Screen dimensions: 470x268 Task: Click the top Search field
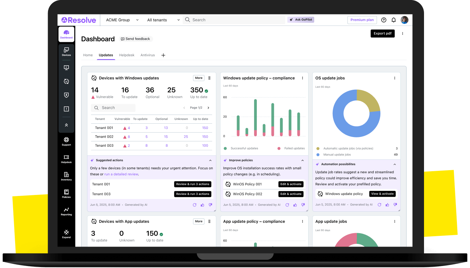[x=234, y=20]
